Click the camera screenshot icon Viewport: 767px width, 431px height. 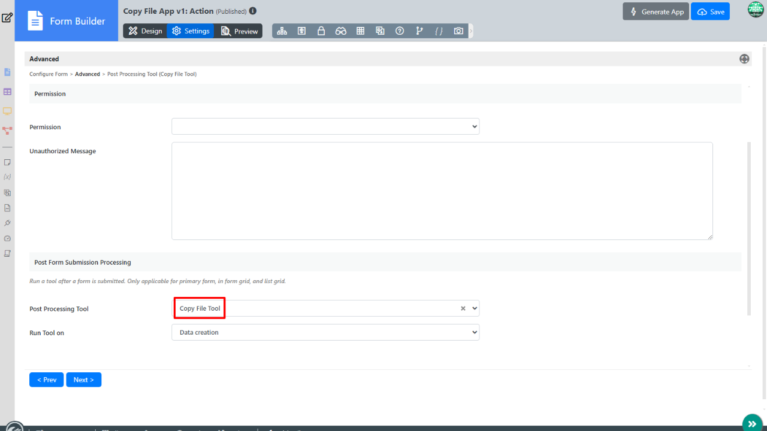pos(458,31)
